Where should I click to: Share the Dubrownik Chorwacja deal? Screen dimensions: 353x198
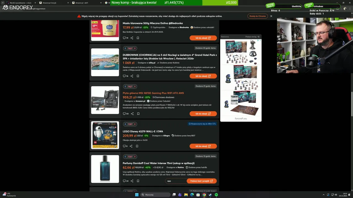(x=132, y=76)
